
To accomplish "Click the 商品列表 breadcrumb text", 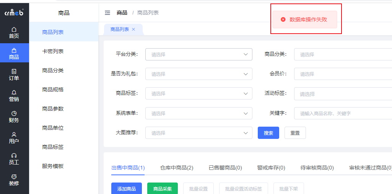I will (x=148, y=13).
